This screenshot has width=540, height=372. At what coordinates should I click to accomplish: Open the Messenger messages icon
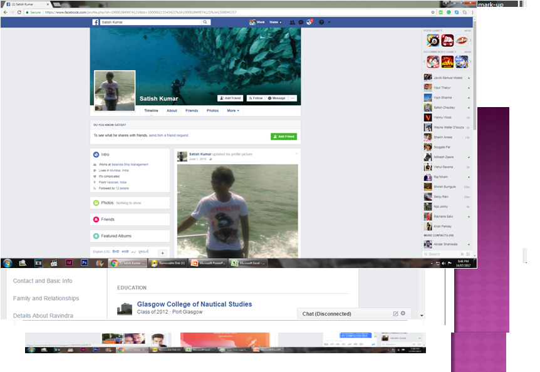[x=301, y=22]
